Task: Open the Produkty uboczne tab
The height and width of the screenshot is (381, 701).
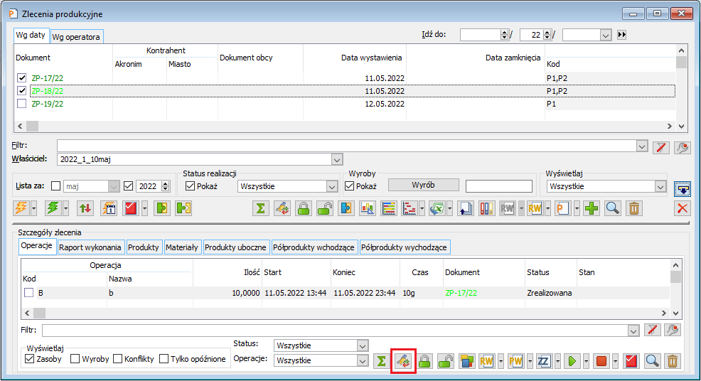Action: pyautogui.click(x=235, y=247)
